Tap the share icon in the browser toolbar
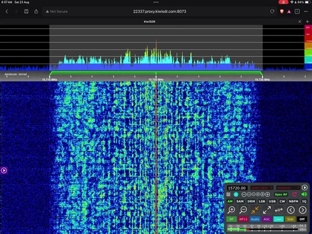The height and width of the screenshot is (234, 312). pyautogui.click(x=36, y=11)
